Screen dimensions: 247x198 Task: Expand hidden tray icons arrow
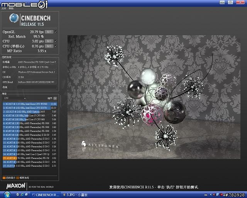211,195
